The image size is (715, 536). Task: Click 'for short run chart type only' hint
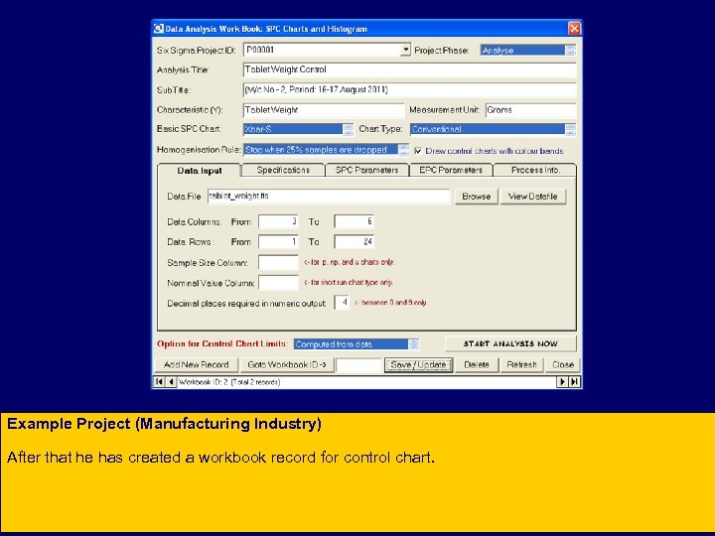tap(349, 283)
